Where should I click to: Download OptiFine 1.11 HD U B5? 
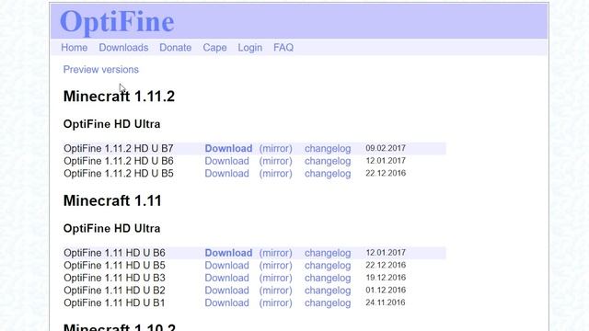point(227,266)
